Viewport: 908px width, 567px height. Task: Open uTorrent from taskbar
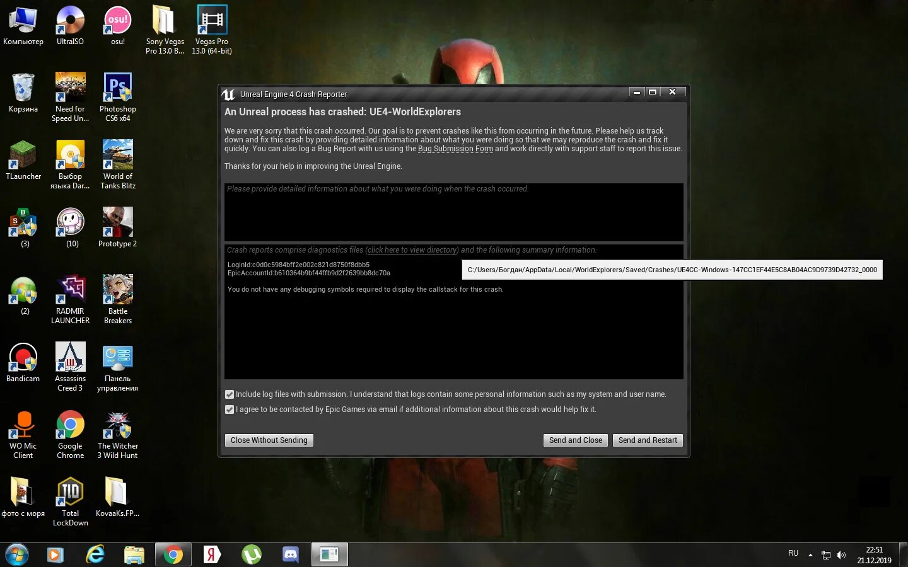(x=251, y=555)
